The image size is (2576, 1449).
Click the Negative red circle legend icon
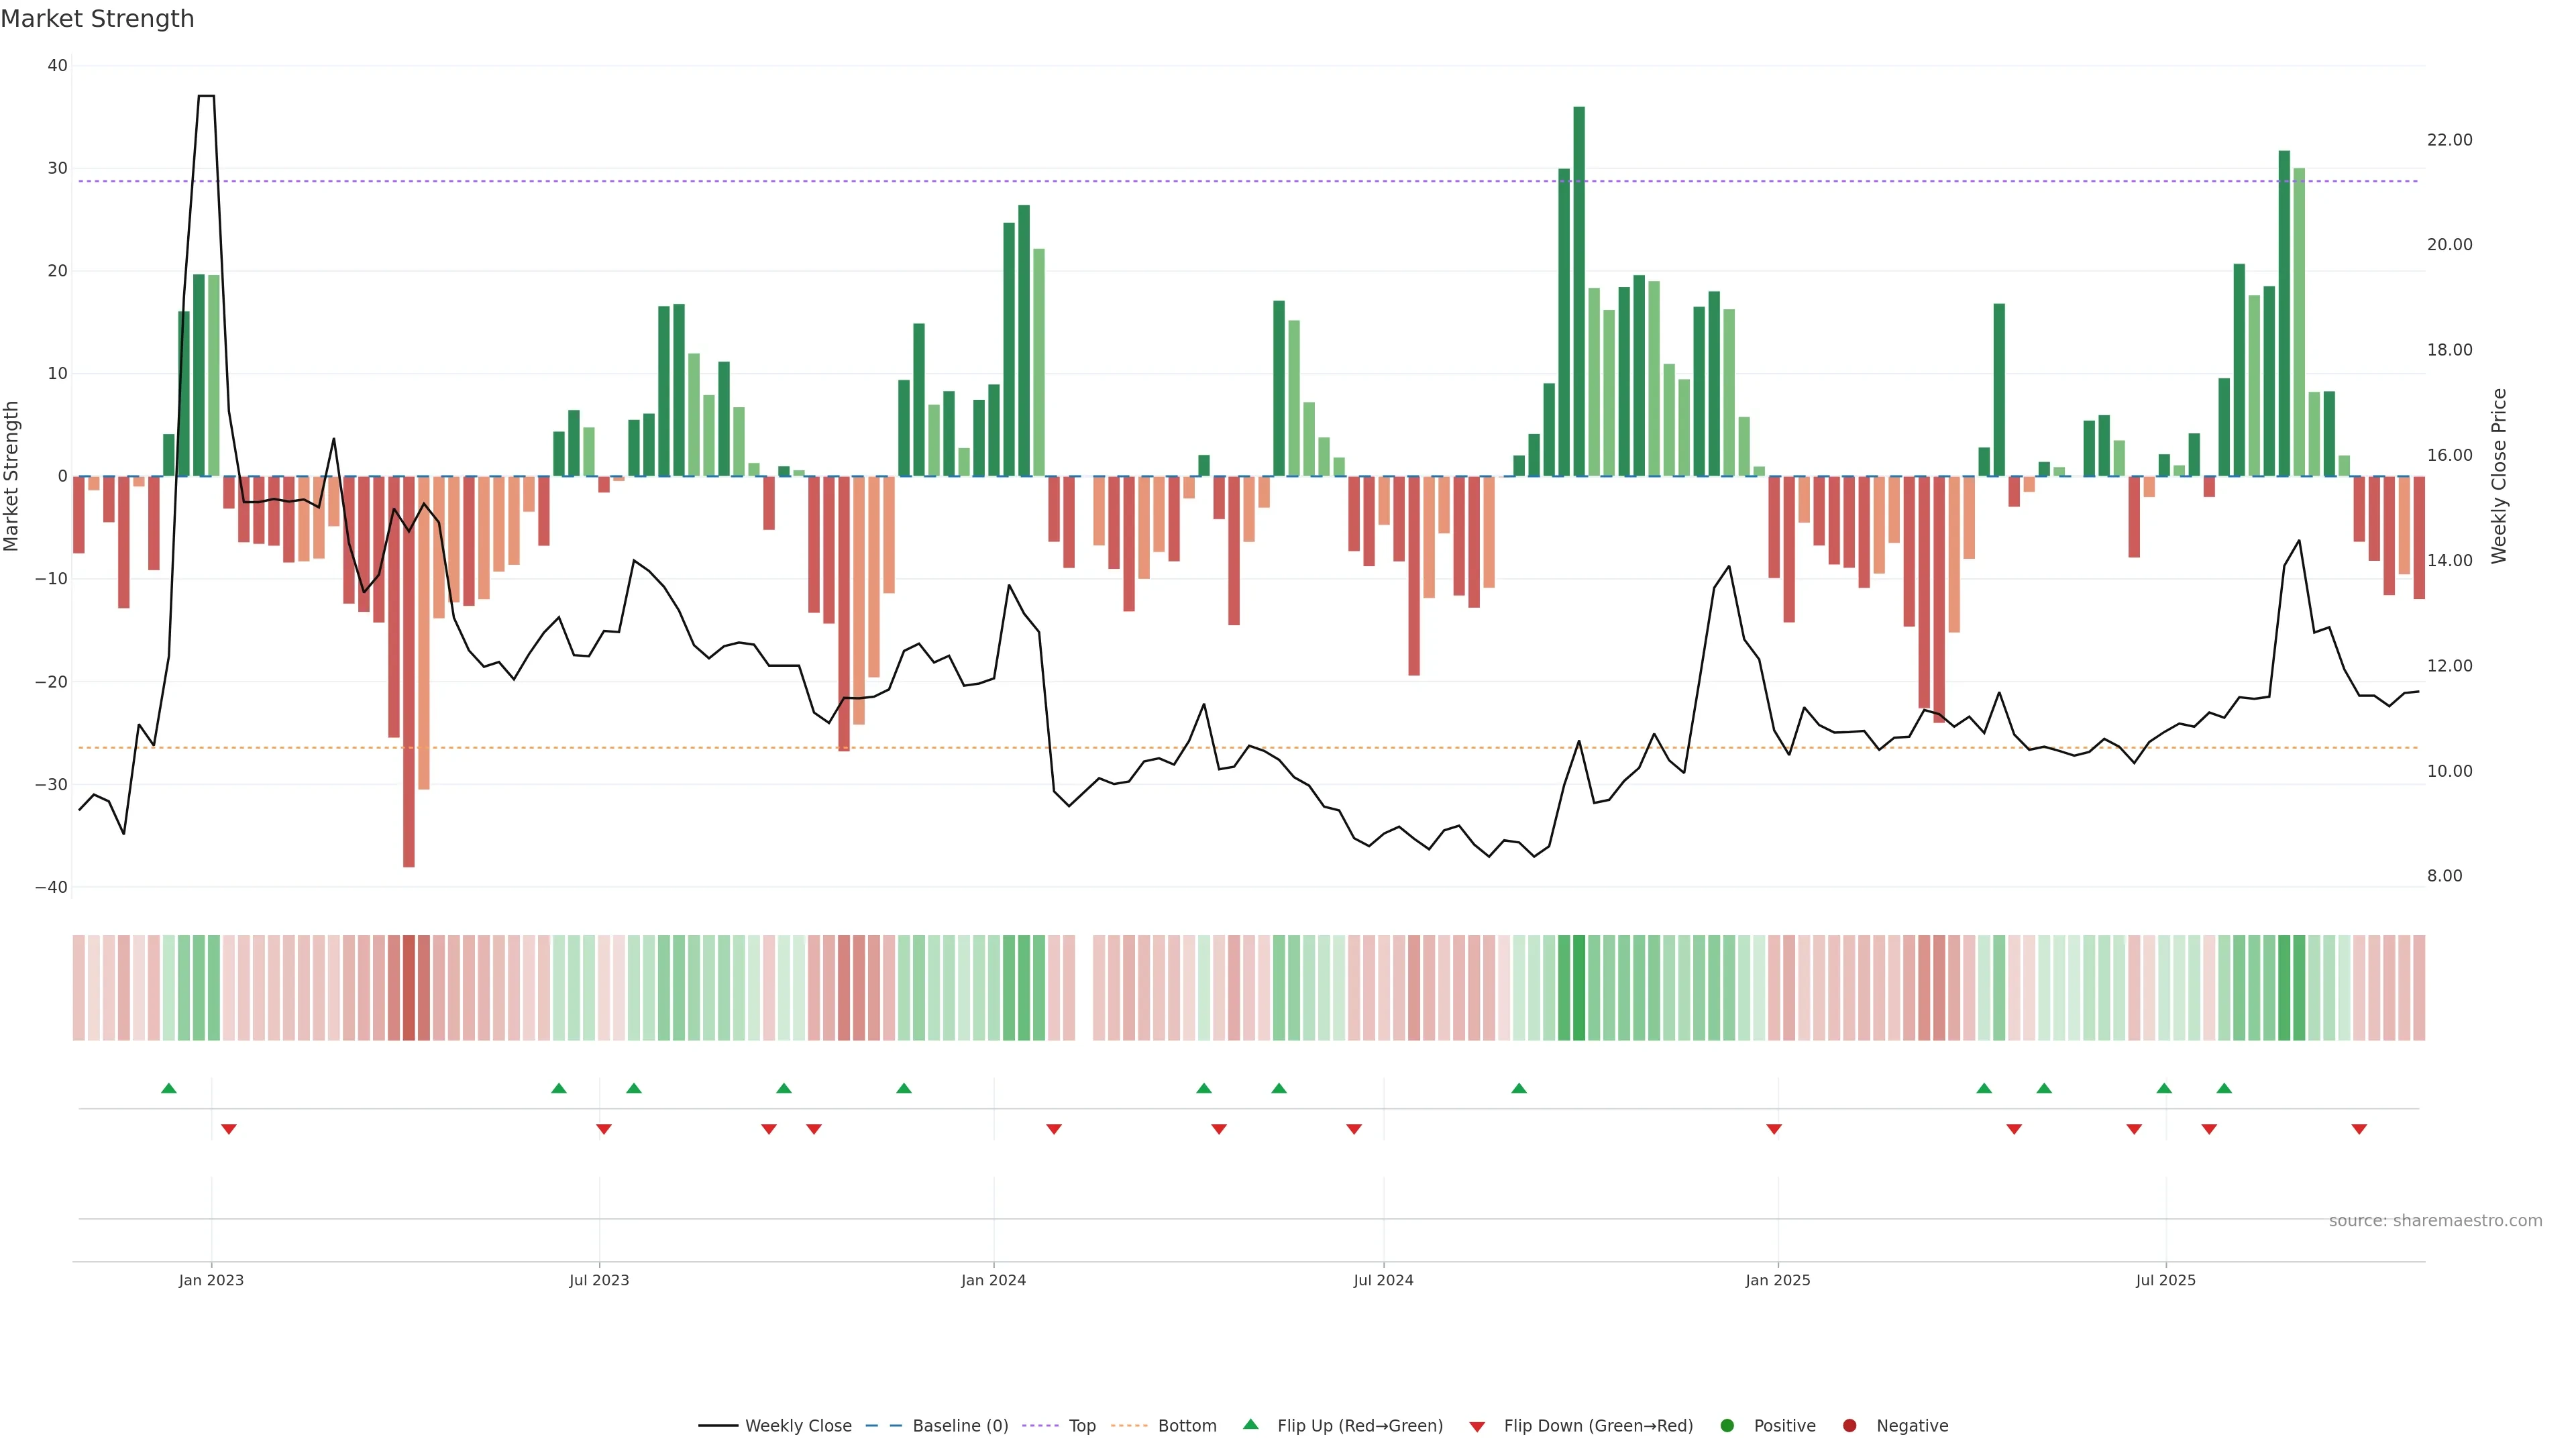click(1849, 1425)
